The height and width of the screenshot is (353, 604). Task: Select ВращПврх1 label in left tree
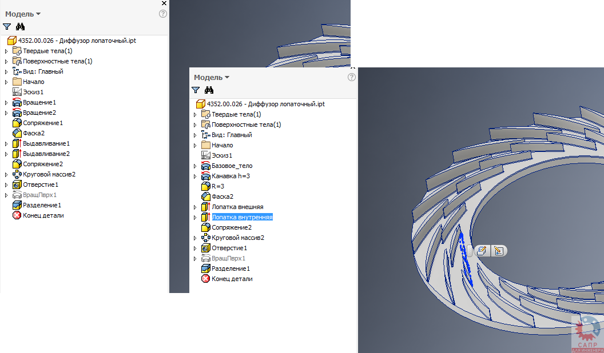click(39, 195)
